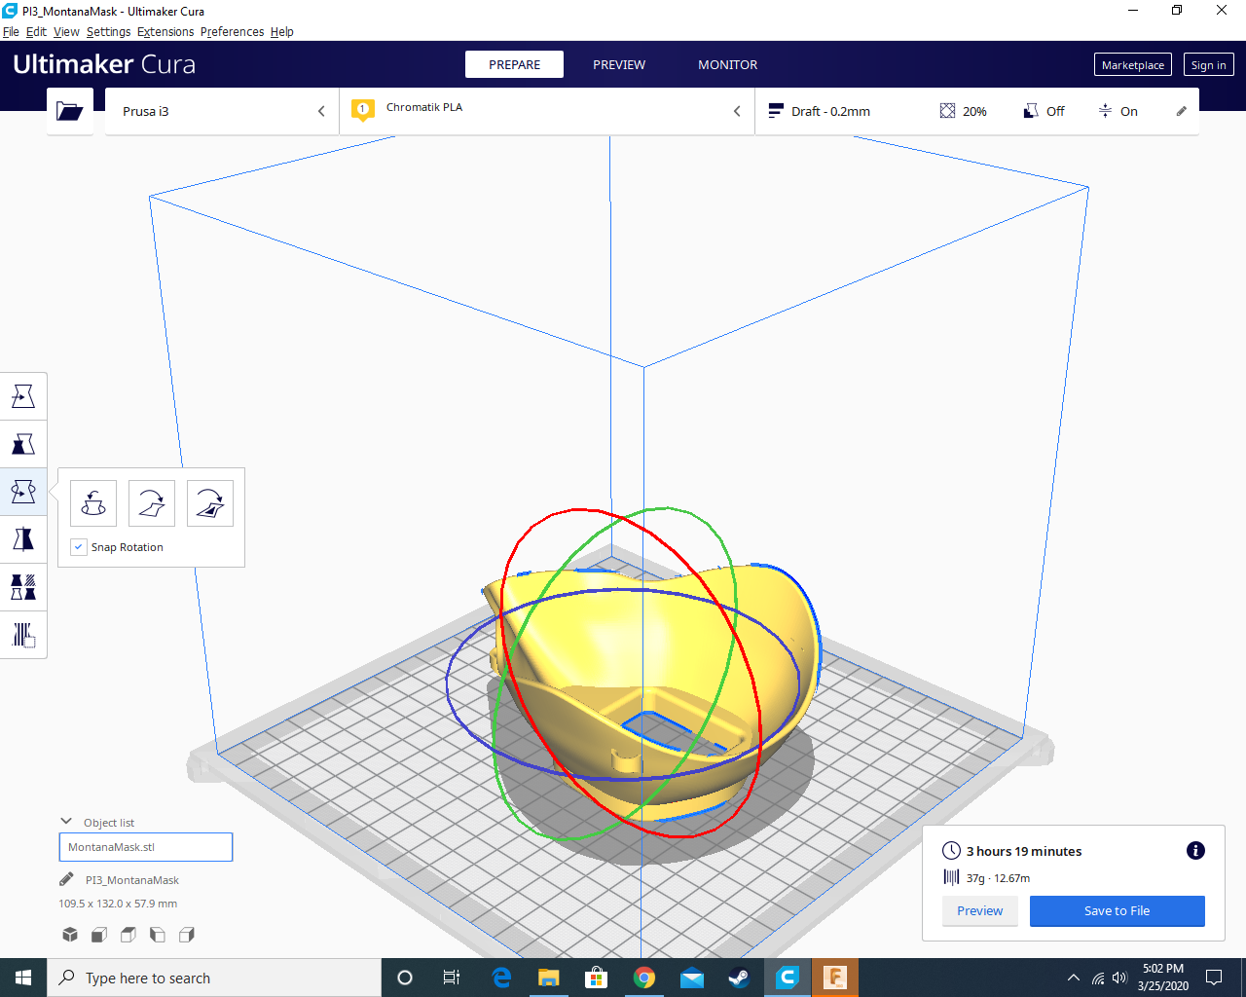Open File Explorer from the taskbar
Image resolution: width=1246 pixels, height=997 pixels.
(549, 978)
